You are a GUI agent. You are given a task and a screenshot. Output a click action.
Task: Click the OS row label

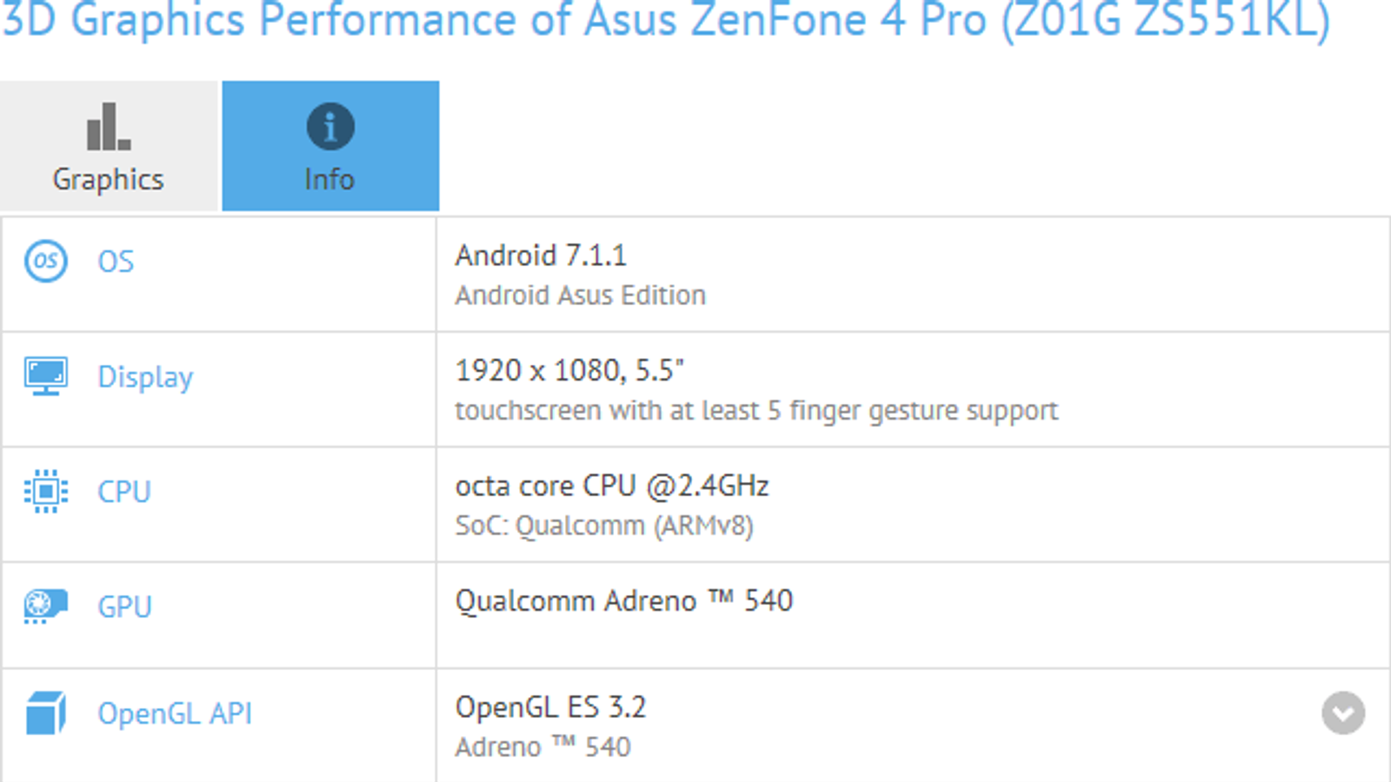(x=116, y=262)
